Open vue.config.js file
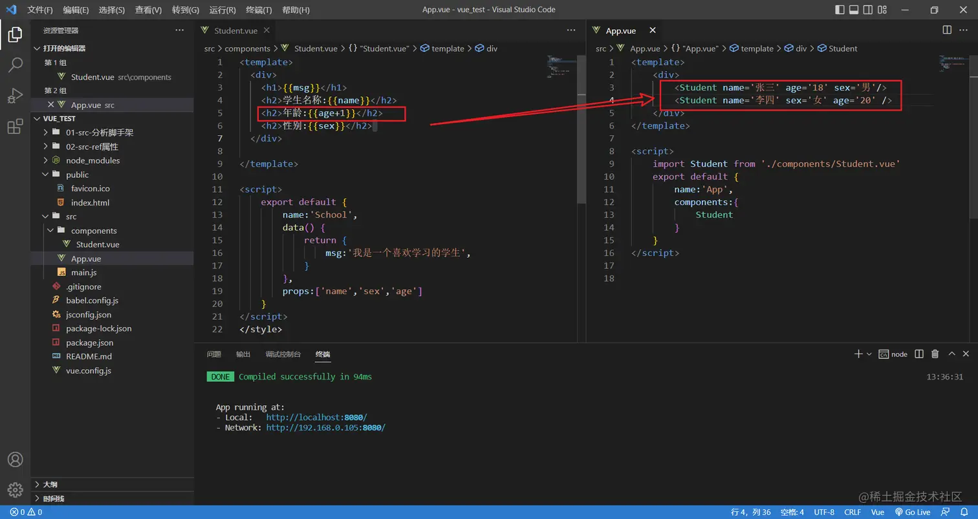The image size is (978, 519). click(88, 371)
